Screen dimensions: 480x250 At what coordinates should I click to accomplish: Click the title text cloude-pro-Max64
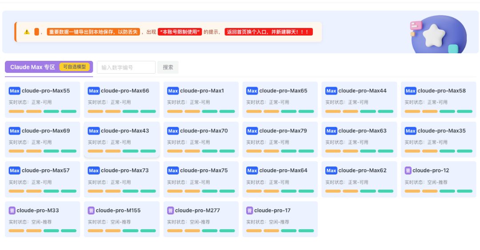(x=283, y=171)
